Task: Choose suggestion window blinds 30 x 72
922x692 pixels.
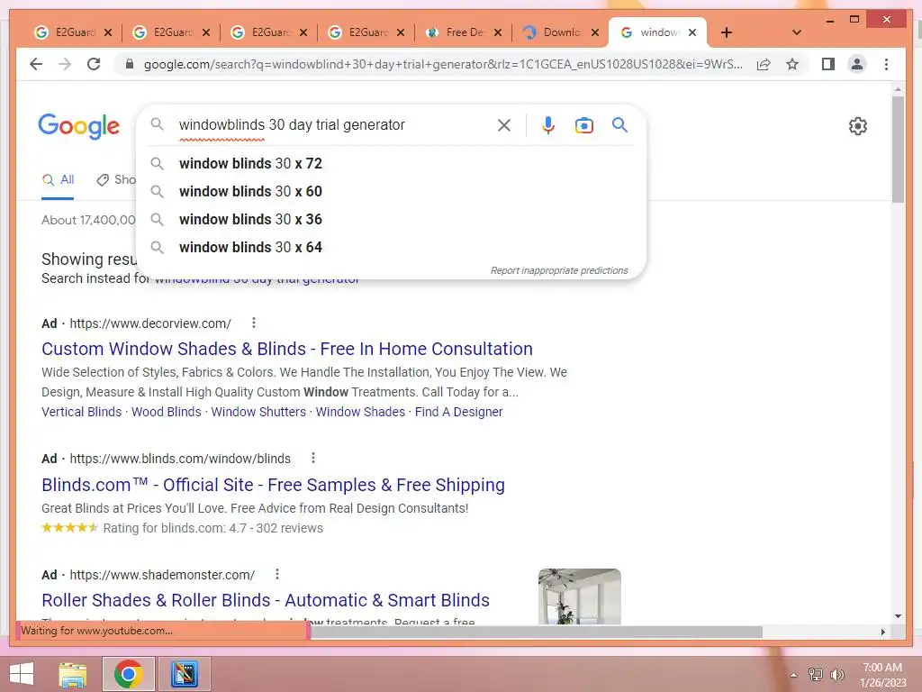Action: coord(391,164)
